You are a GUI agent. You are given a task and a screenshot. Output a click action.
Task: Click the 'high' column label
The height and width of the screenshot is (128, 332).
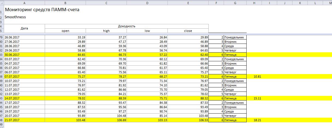[106, 31]
